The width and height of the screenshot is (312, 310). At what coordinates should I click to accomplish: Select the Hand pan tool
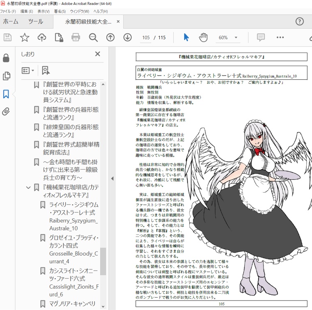(x=203, y=37)
